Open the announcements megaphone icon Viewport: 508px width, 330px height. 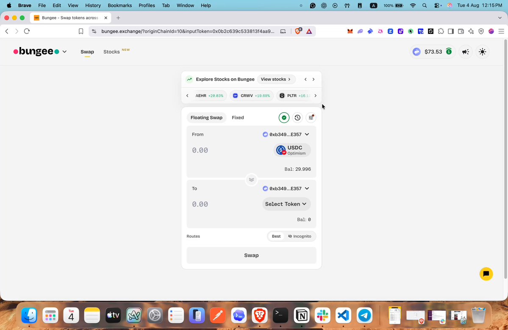tap(466, 52)
